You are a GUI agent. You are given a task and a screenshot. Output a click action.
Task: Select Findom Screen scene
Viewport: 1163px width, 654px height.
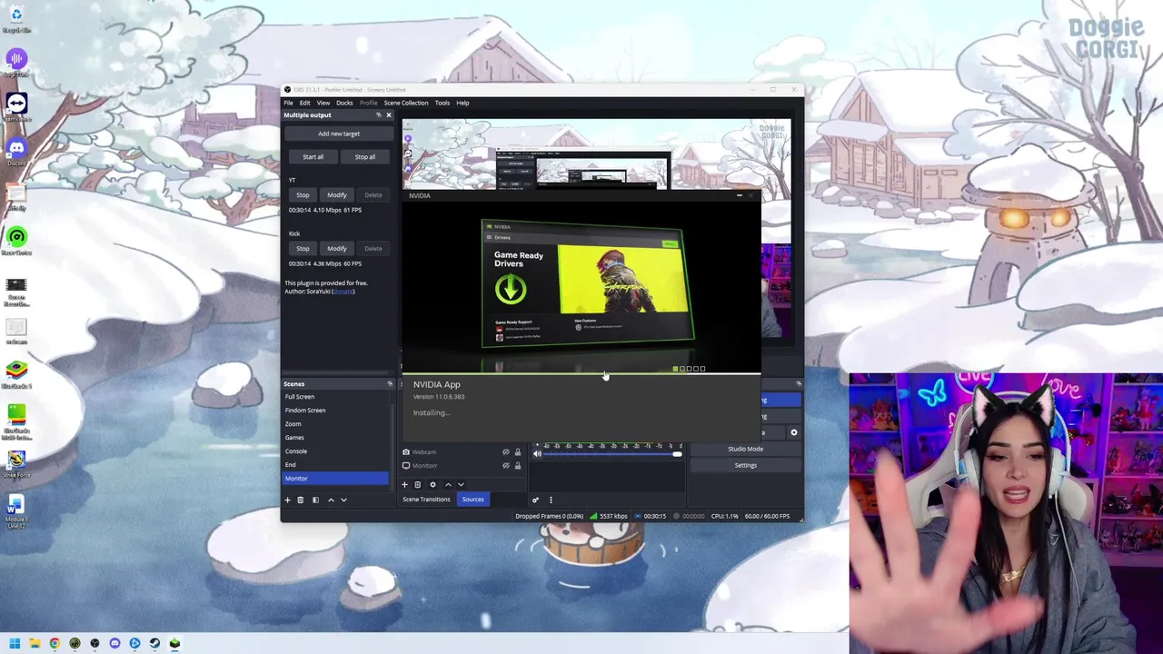[x=335, y=411]
